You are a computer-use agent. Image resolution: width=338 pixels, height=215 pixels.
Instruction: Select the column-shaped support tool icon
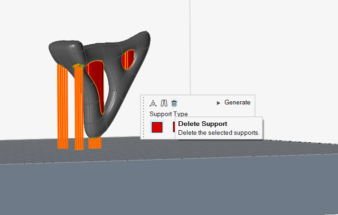pyautogui.click(x=164, y=103)
